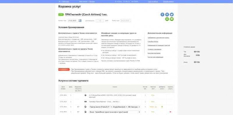Click the Есть availability in the flight row
The width and height of the screenshot is (233, 115).
coord(153,95)
